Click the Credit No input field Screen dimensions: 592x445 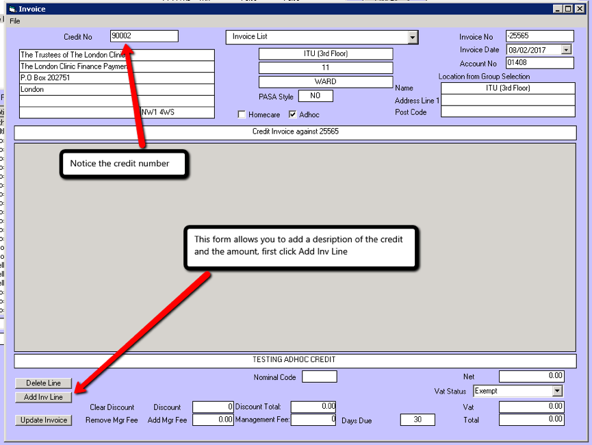[x=144, y=36]
